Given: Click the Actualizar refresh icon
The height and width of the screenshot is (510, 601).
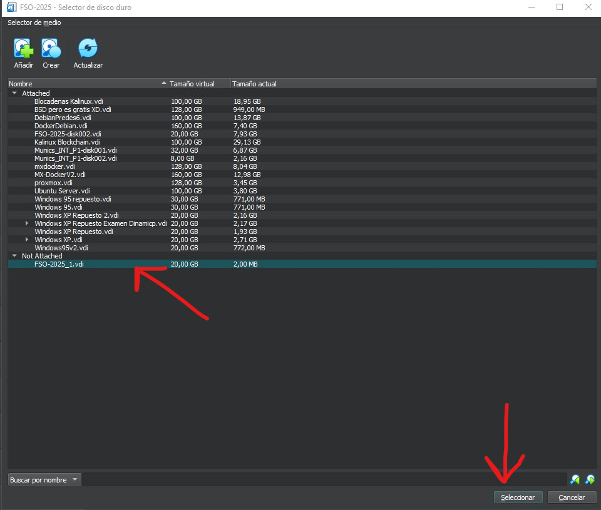Looking at the screenshot, I should [88, 49].
